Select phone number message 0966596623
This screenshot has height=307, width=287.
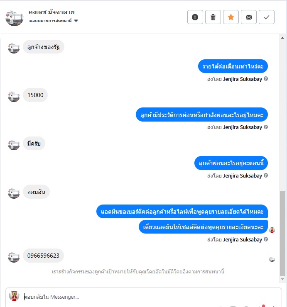43,256
